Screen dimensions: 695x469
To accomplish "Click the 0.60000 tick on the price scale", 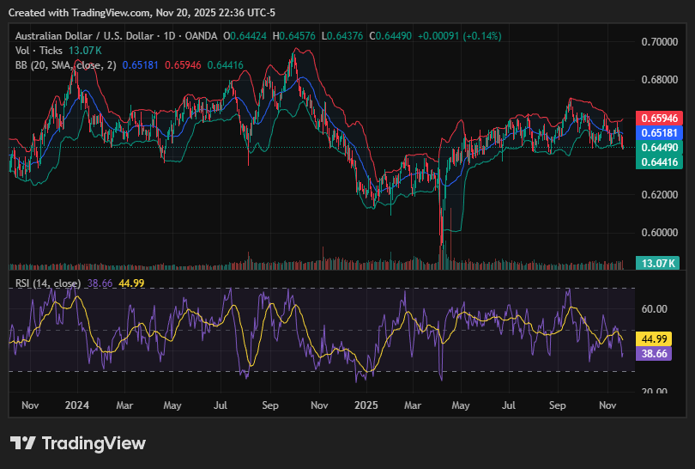I will [x=659, y=233].
